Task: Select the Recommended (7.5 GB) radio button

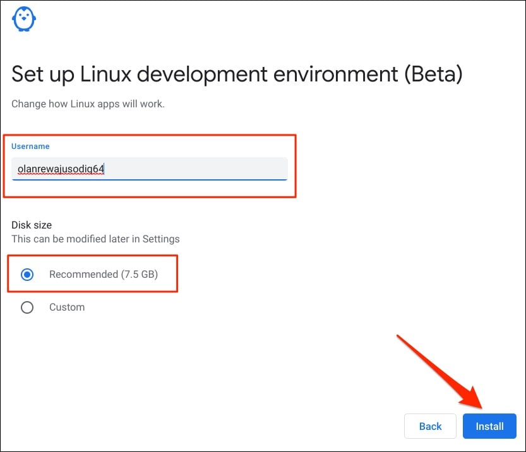Action: 27,275
